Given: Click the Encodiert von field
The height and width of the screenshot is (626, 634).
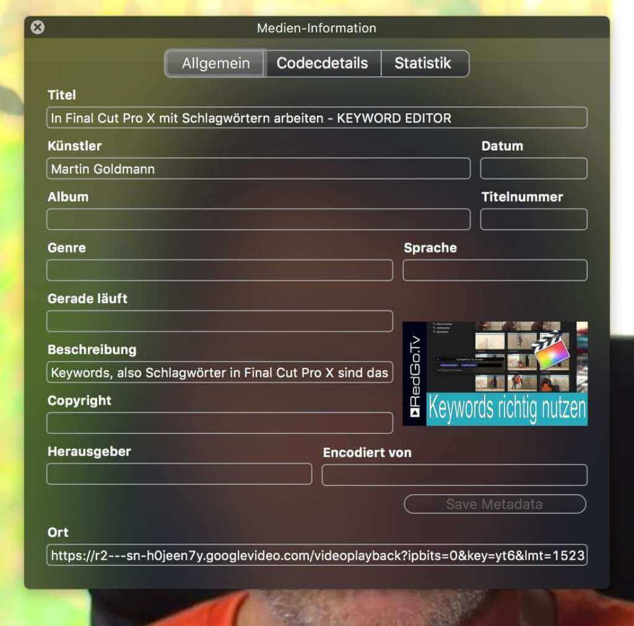Looking at the screenshot, I should point(454,475).
